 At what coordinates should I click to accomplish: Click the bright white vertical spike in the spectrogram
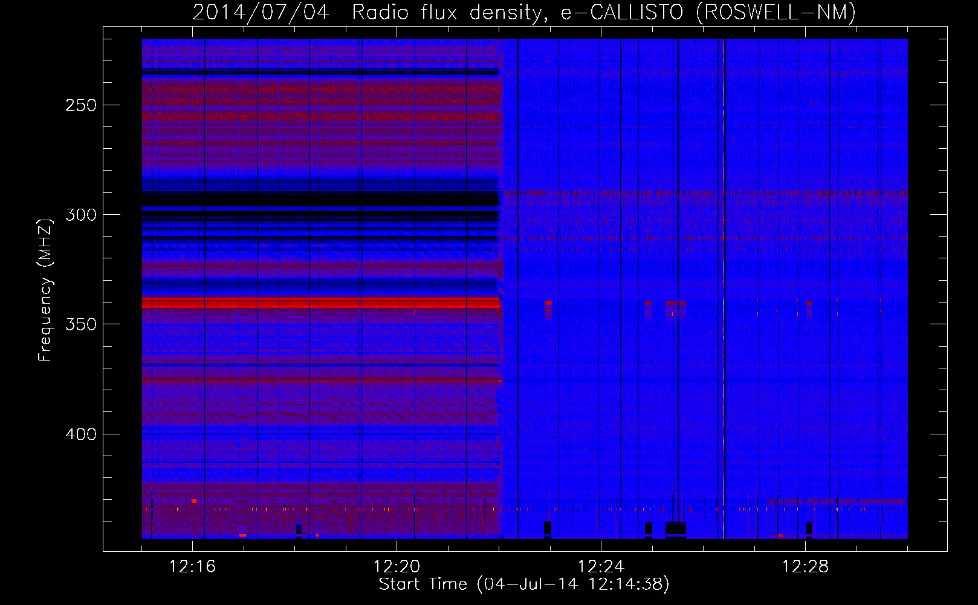(724, 289)
